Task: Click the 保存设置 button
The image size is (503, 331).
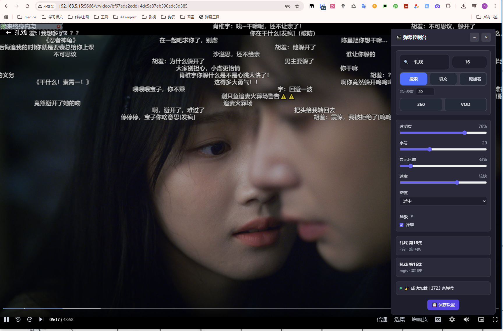Action: [443, 305]
